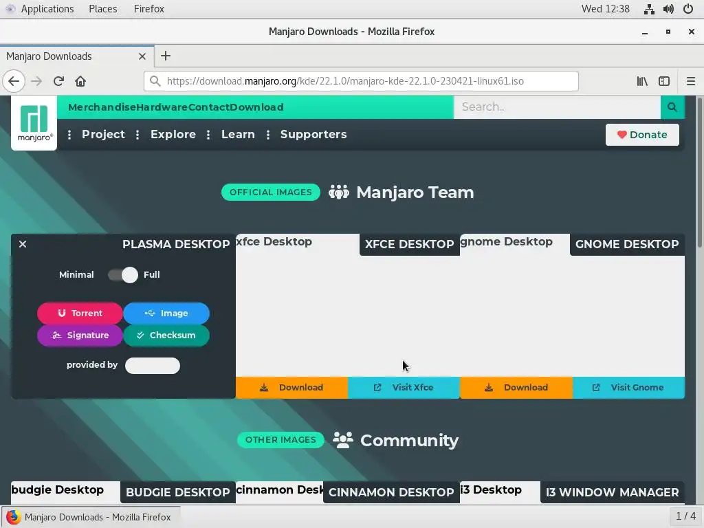Click the network icon in system tray
The height and width of the screenshot is (528, 704).
click(649, 9)
